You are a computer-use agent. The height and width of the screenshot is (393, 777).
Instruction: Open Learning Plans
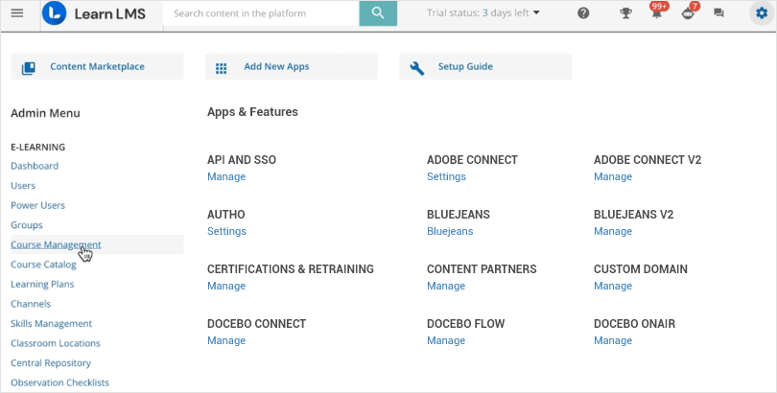[42, 284]
